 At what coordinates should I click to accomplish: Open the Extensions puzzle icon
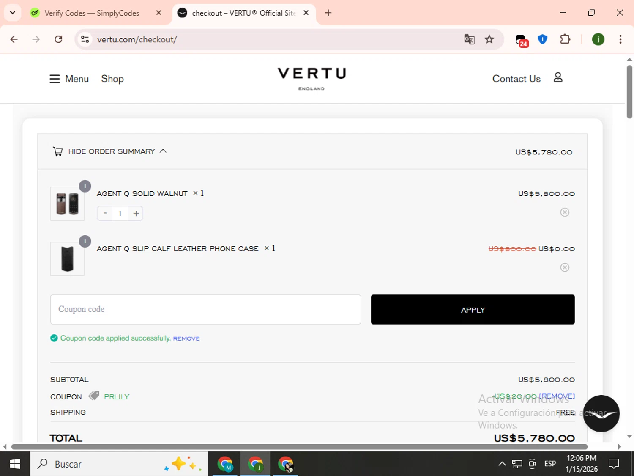pyautogui.click(x=565, y=39)
